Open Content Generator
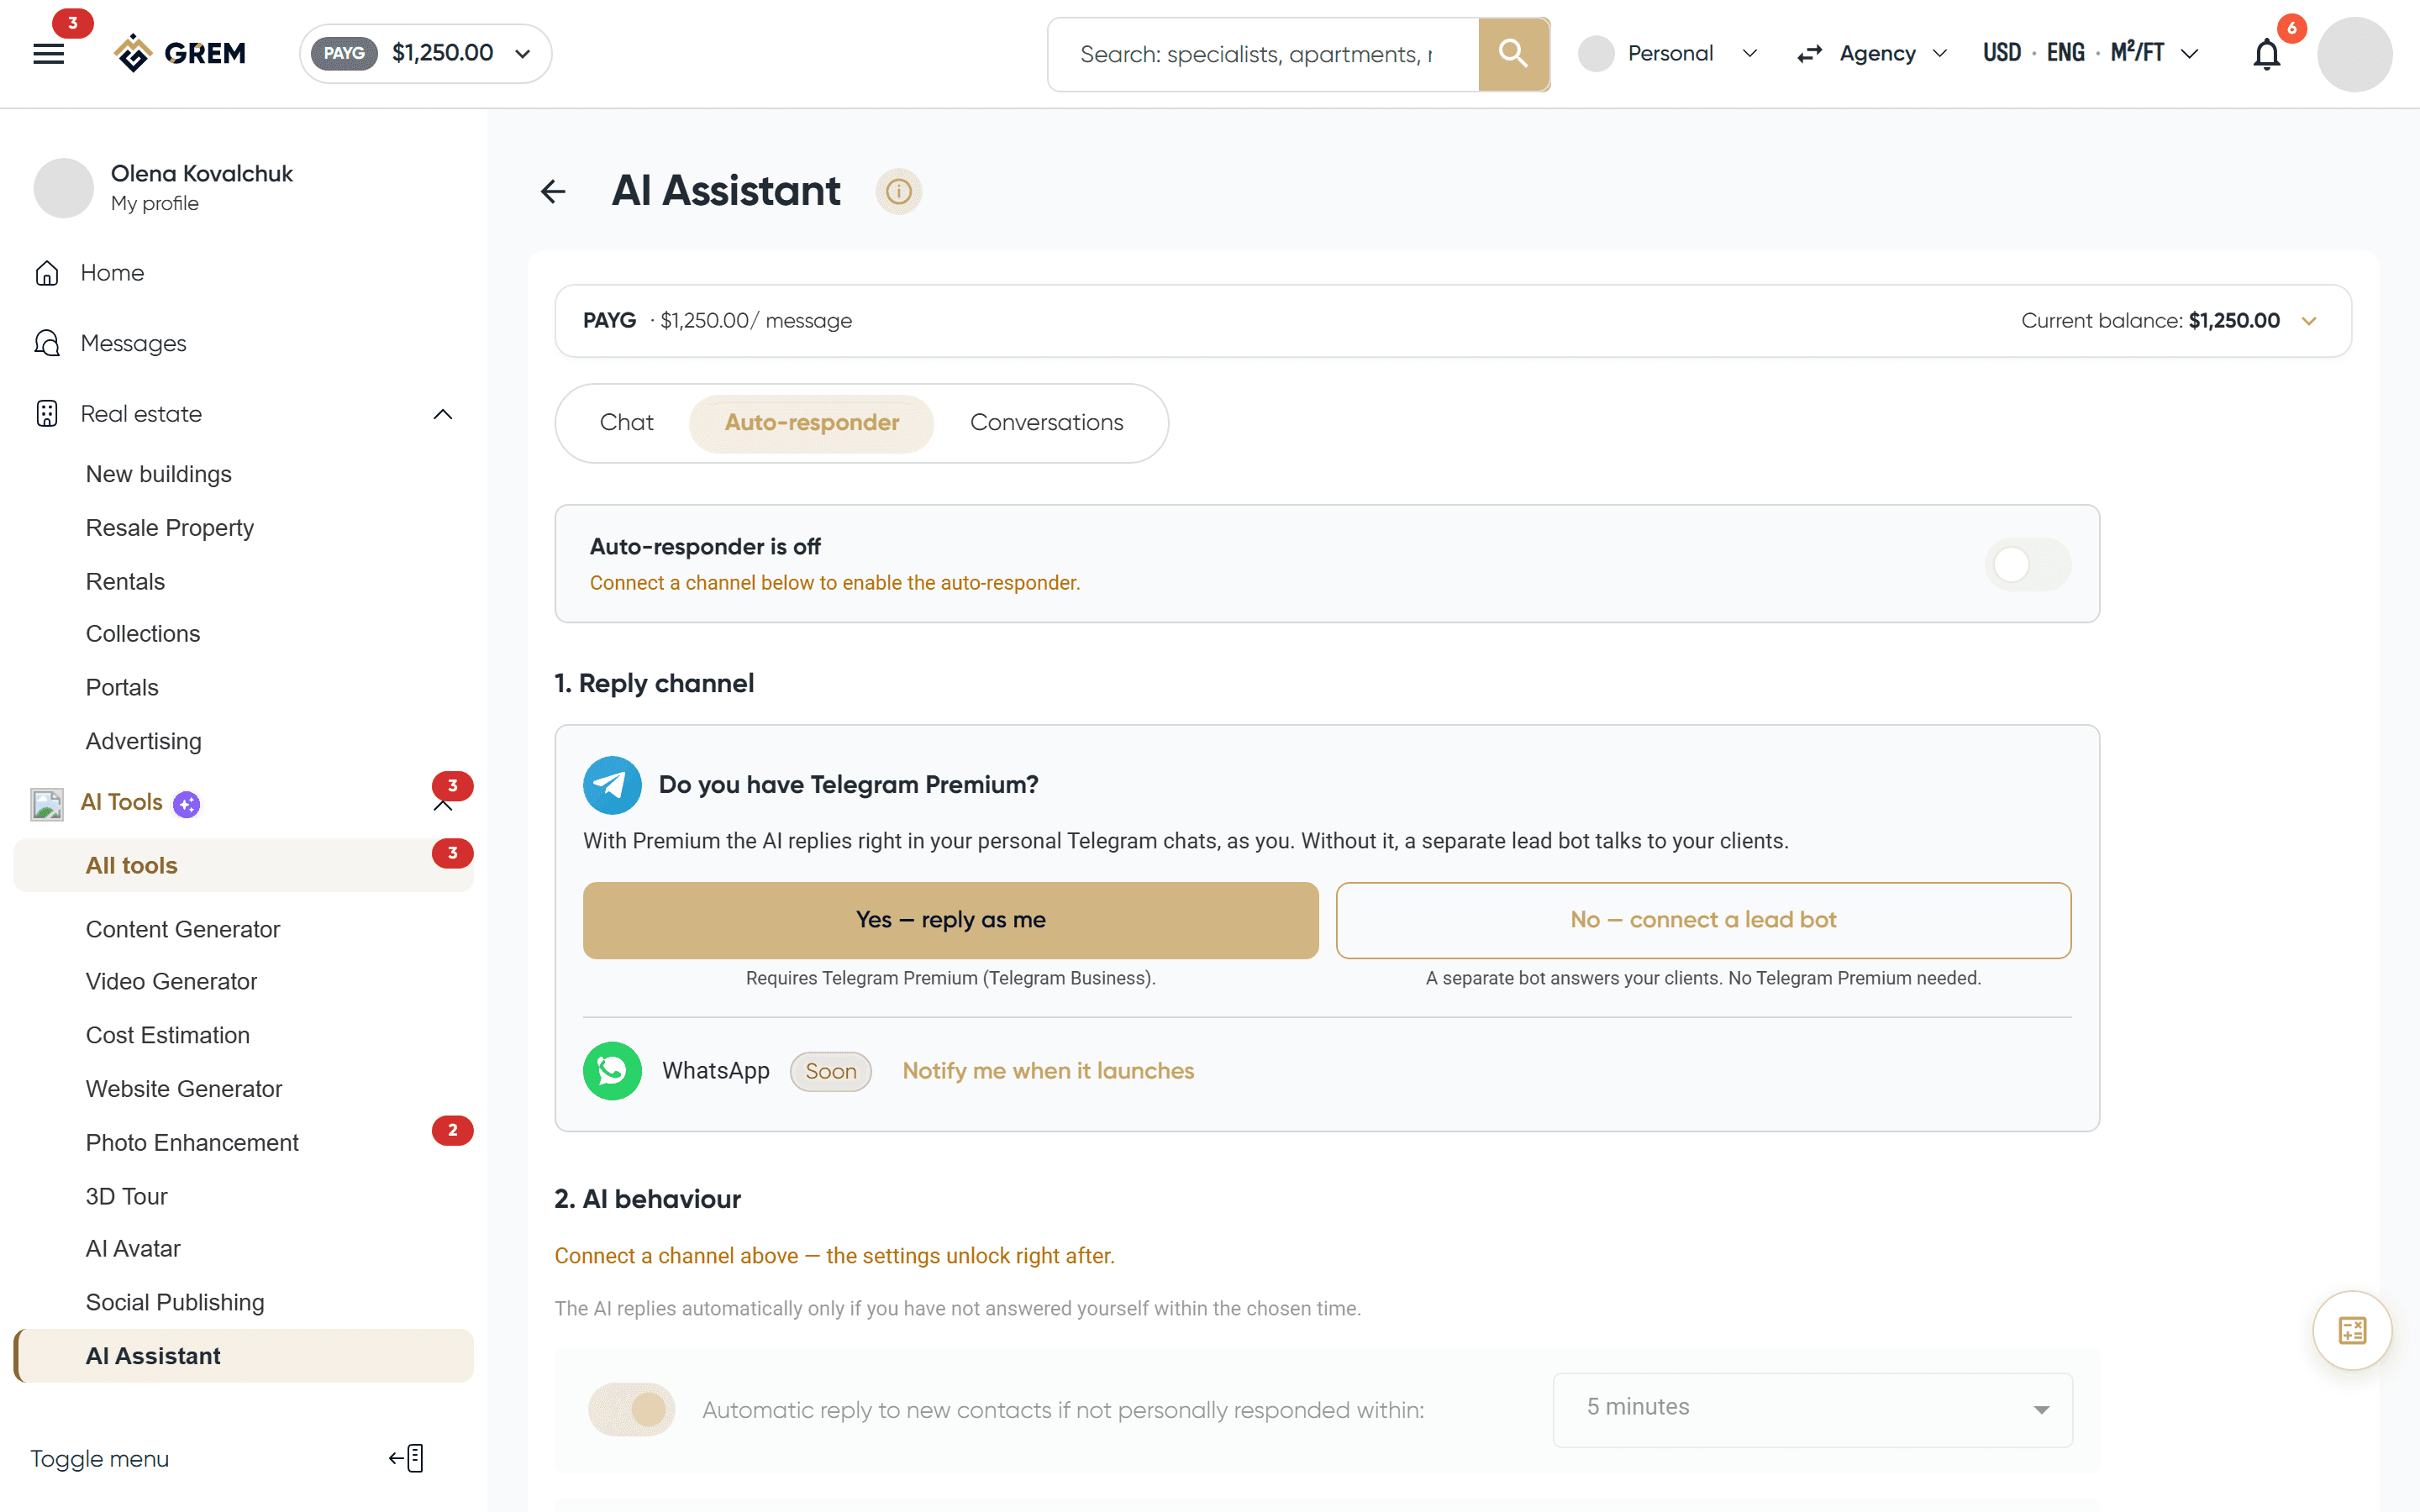 [182, 929]
